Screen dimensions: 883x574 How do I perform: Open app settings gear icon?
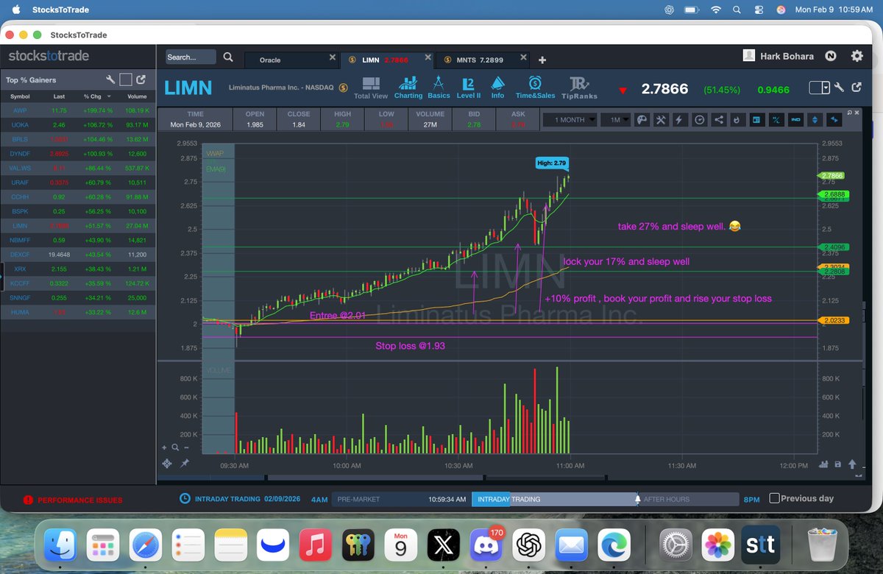[x=857, y=56]
